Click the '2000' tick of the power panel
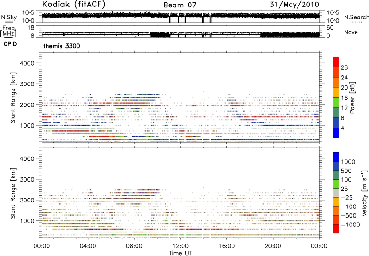 coord(27,104)
